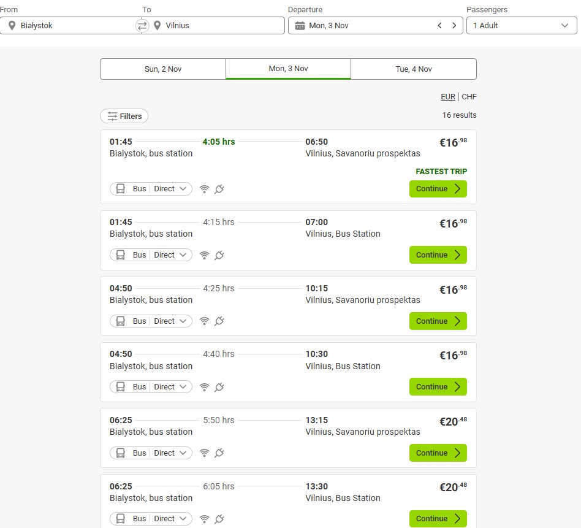Click the swap origin and destination arrows icon
Viewport: 581px width, 528px height.
[142, 26]
